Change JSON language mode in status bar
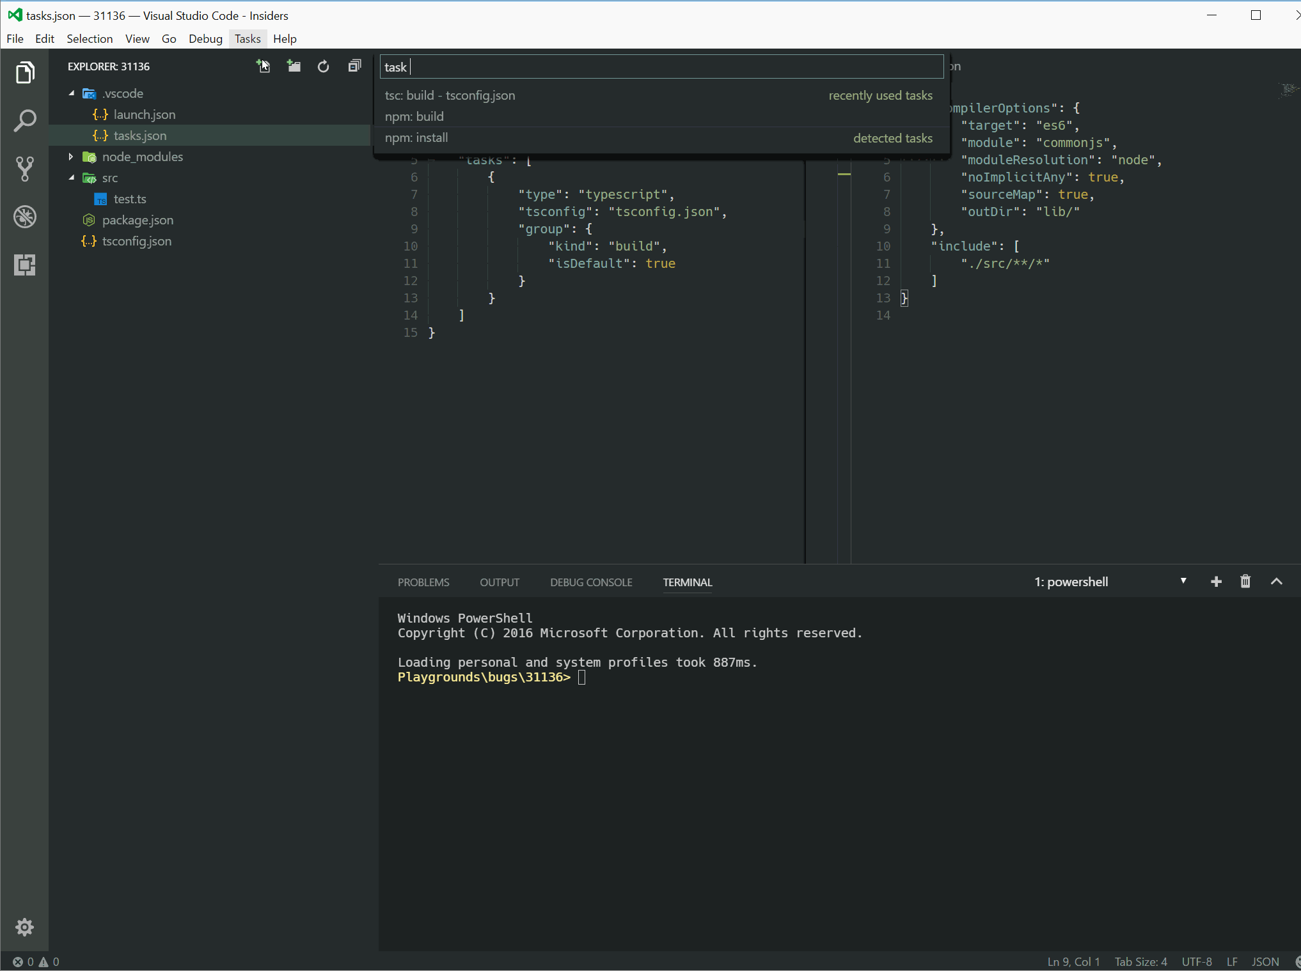 [1265, 961]
